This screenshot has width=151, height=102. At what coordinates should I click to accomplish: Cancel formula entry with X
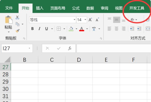(x=47, y=48)
